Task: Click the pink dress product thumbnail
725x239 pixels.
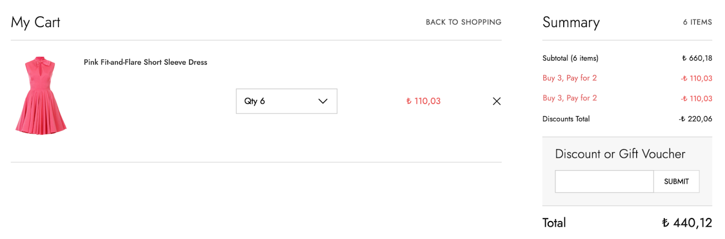Action: pyautogui.click(x=41, y=96)
